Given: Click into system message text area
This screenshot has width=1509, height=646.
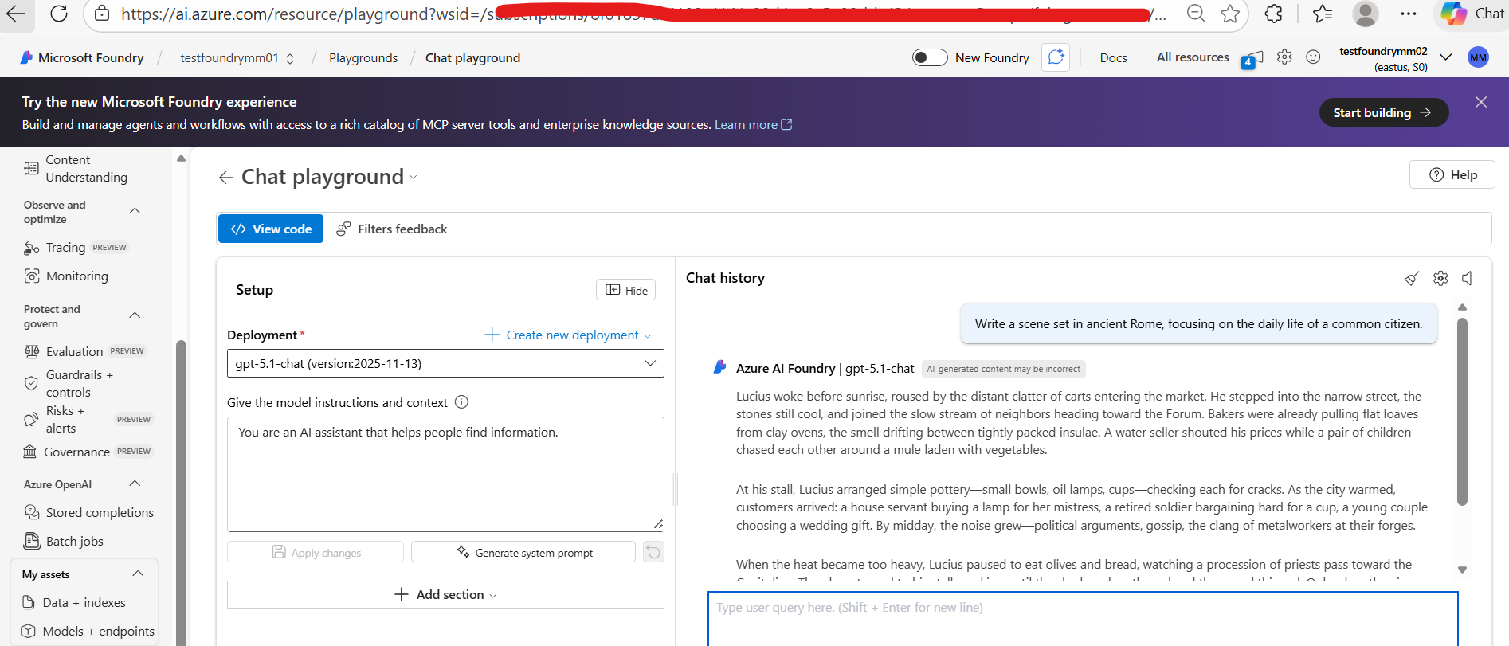Looking at the screenshot, I should point(445,474).
